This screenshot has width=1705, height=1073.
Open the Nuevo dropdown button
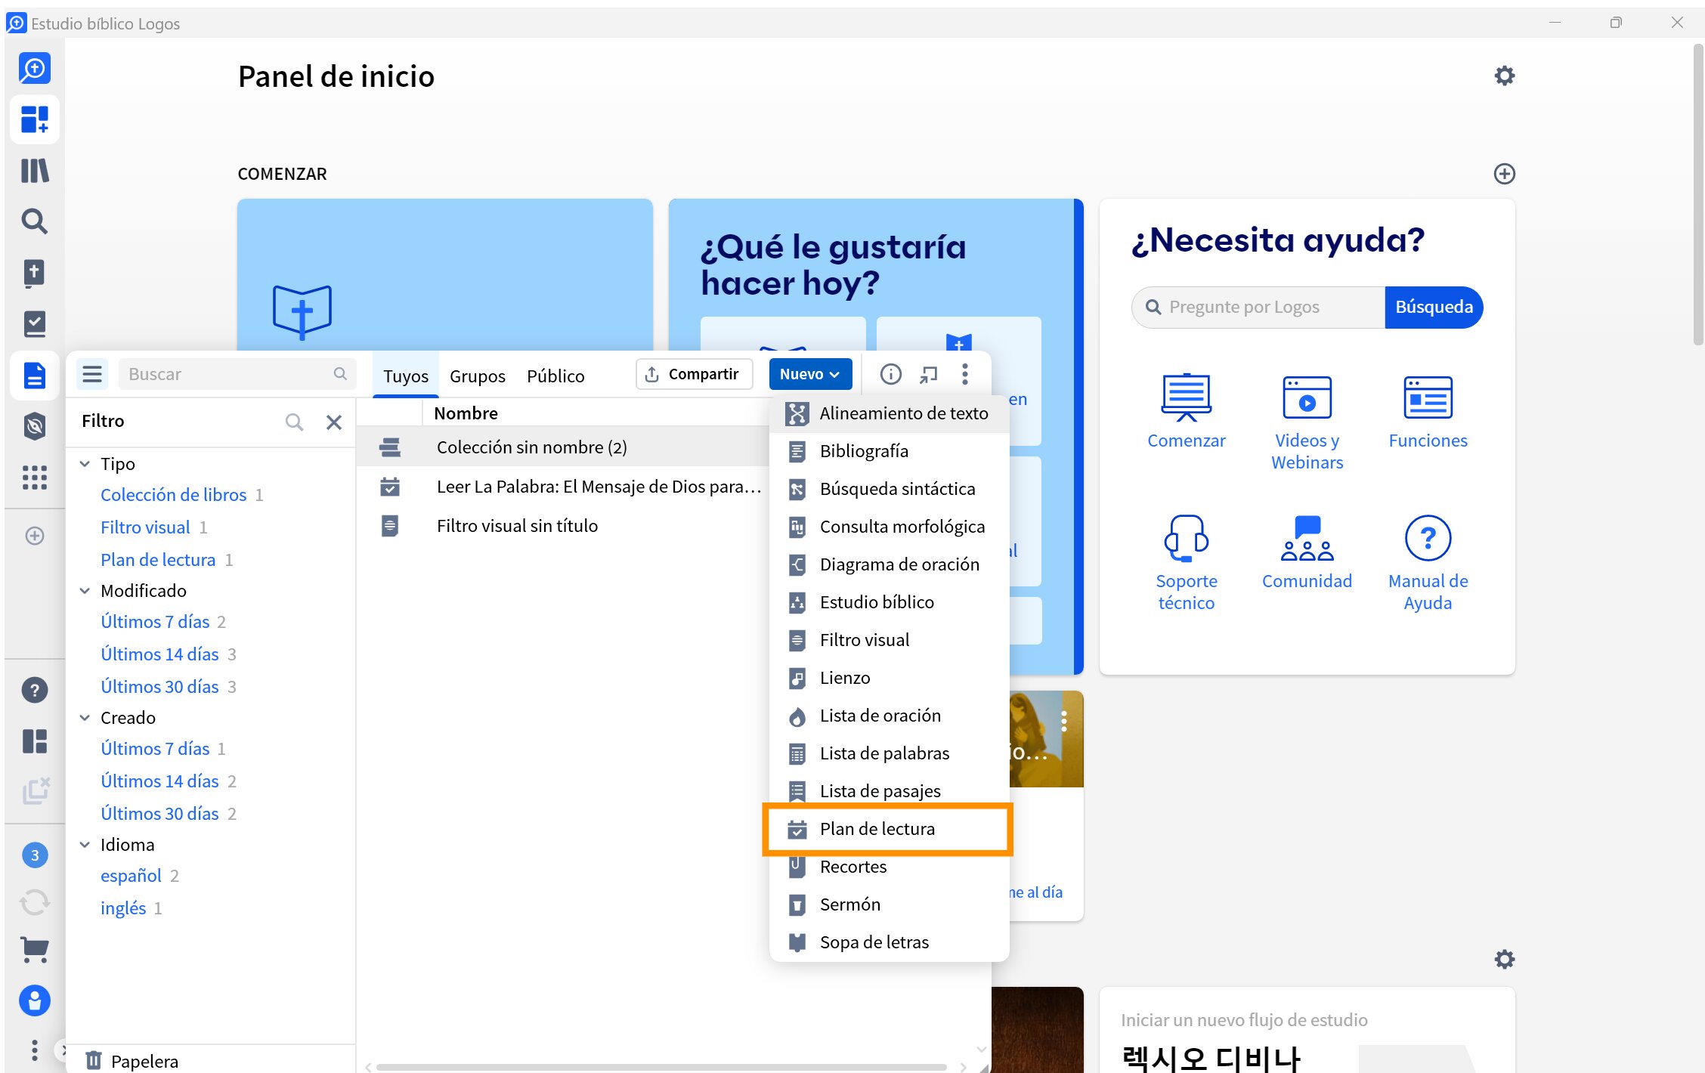tap(809, 374)
